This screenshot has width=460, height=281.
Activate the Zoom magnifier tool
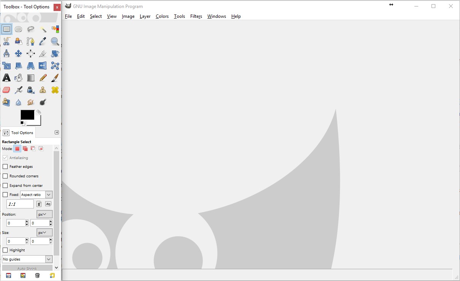coord(55,41)
